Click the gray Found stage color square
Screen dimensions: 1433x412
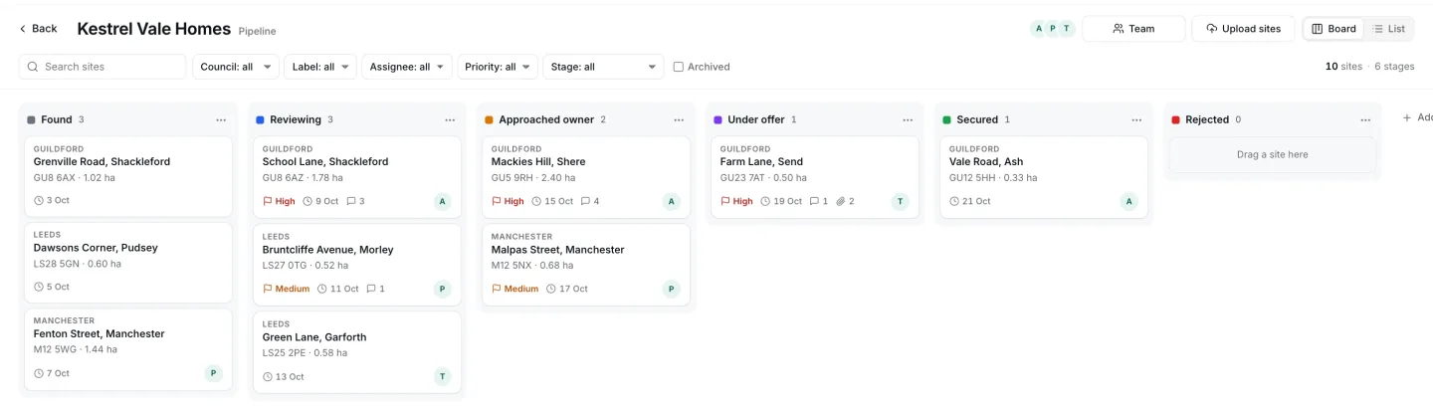pyautogui.click(x=32, y=119)
